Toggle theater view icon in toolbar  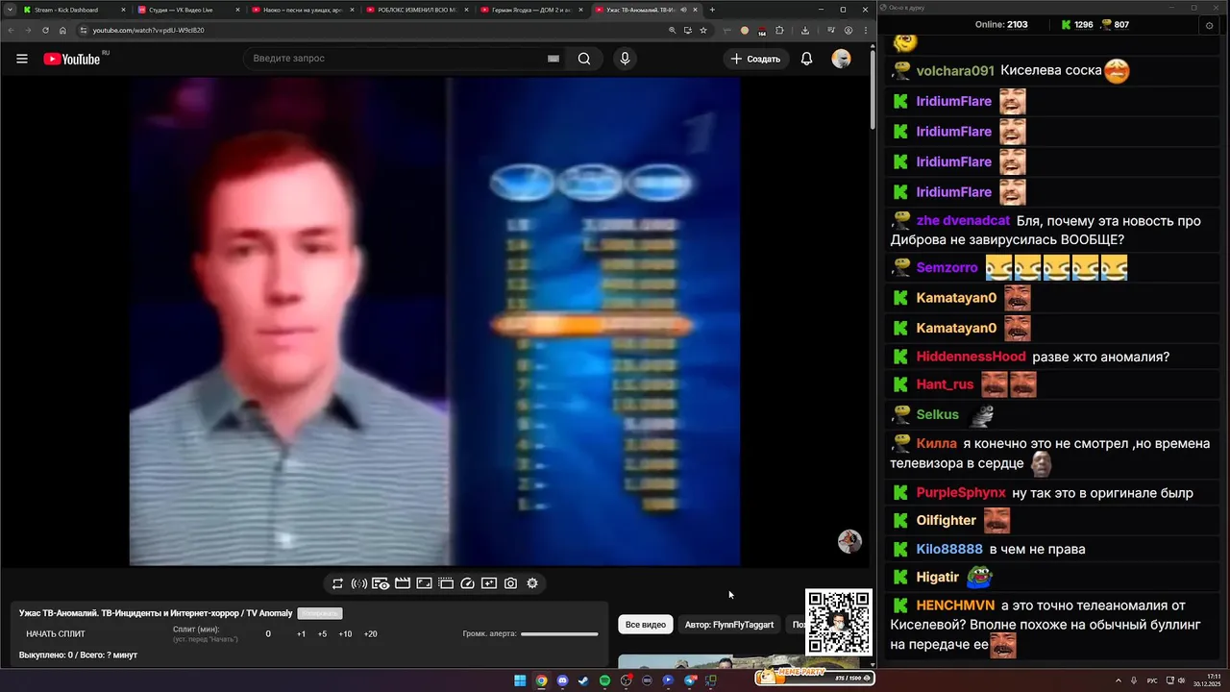(x=424, y=583)
